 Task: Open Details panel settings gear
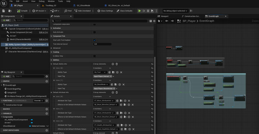click(154, 21)
